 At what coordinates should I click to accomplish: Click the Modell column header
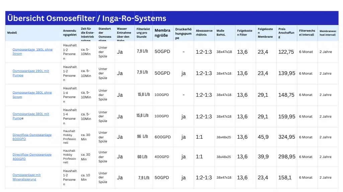pyautogui.click(x=12, y=33)
